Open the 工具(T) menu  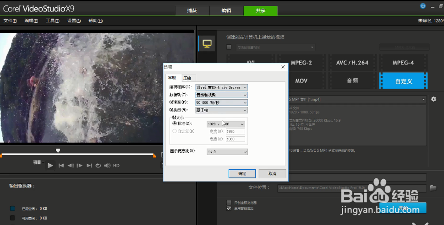pyautogui.click(x=52, y=21)
